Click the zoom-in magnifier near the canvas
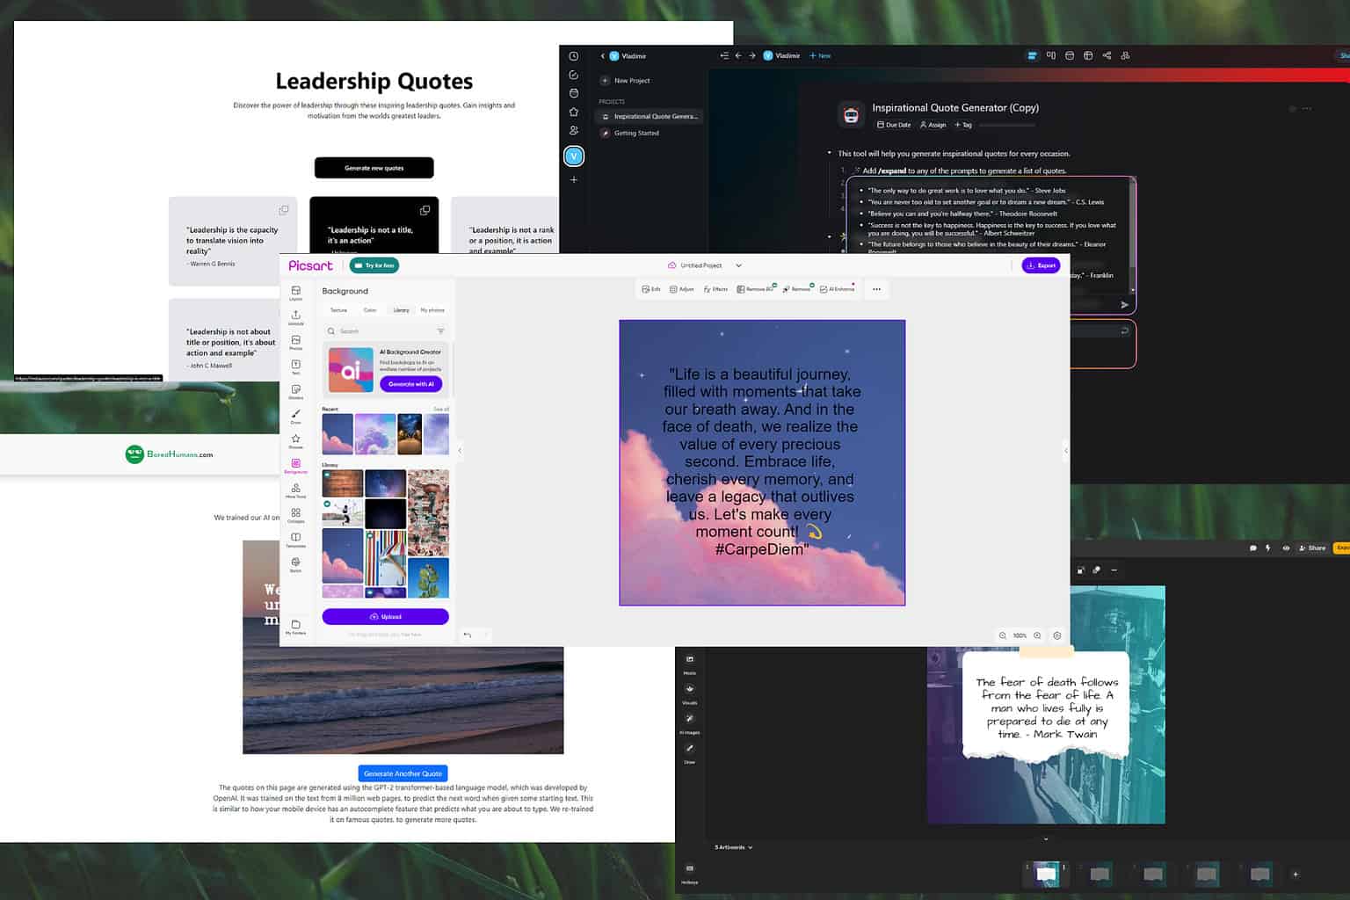Screen dimensions: 1350x900 [1037, 635]
